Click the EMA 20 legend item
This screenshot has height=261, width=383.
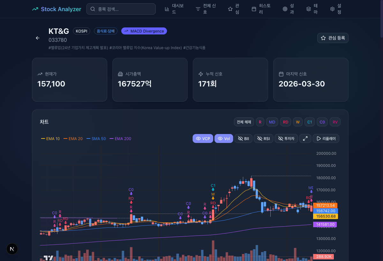click(73, 139)
